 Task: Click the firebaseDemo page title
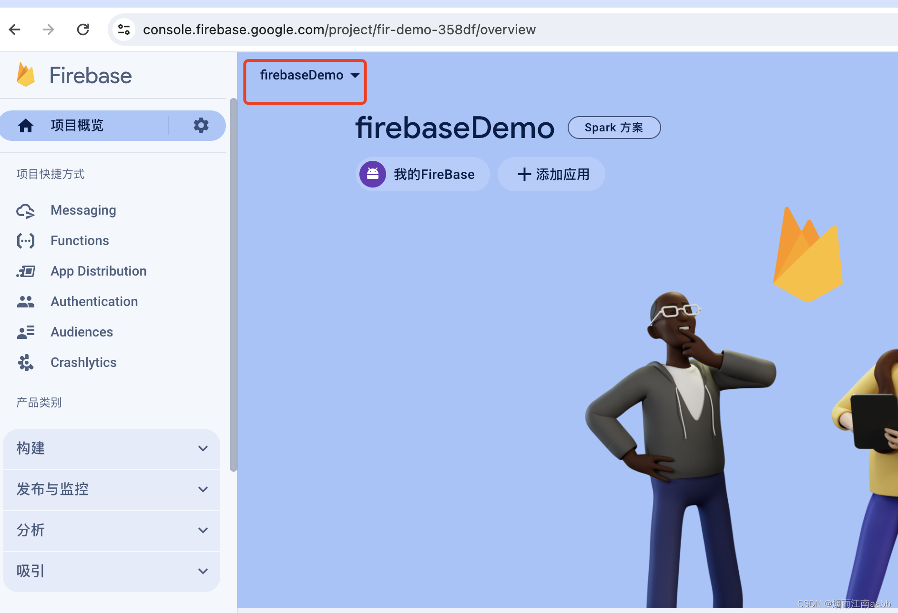coord(455,128)
